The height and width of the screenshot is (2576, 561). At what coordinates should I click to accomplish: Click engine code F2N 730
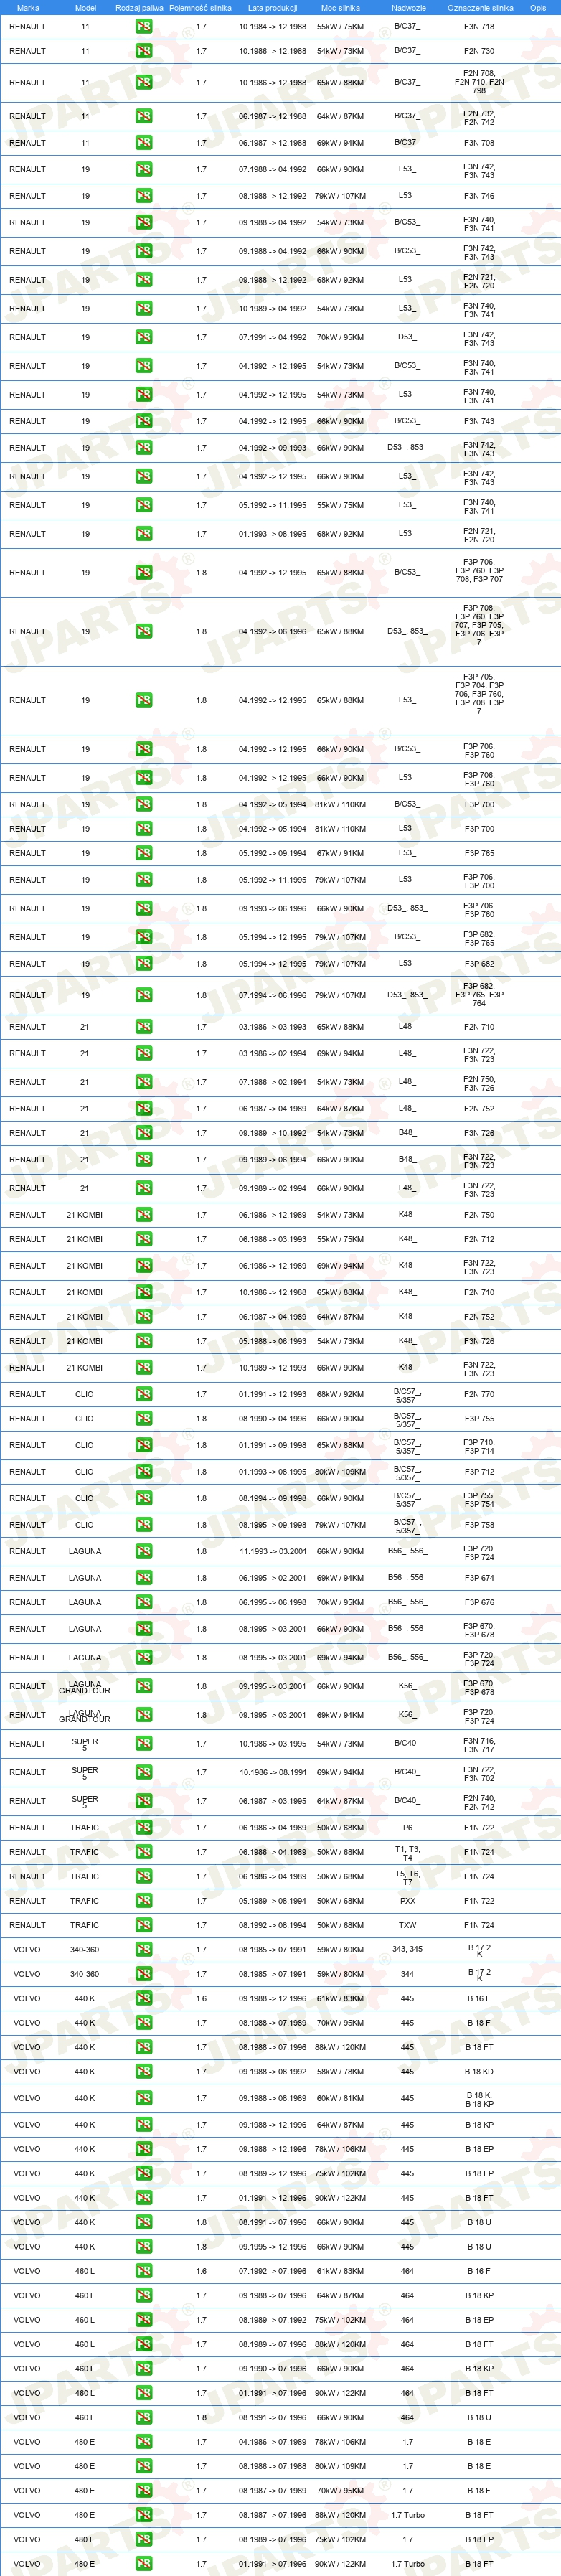coord(479,51)
